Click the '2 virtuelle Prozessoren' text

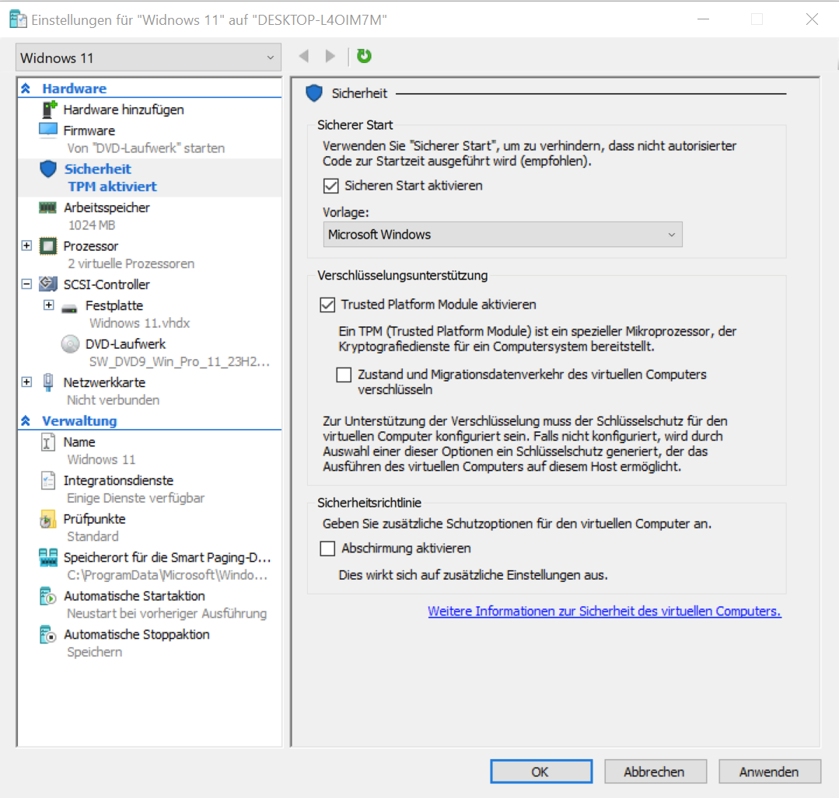tap(131, 263)
